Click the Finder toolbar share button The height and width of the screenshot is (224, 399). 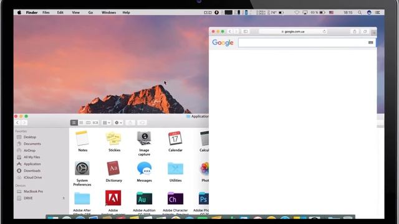(130, 123)
